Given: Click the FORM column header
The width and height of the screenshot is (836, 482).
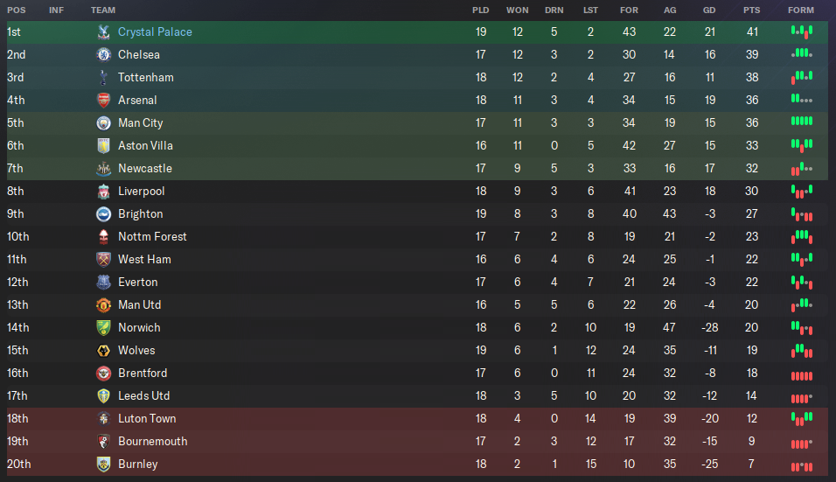Looking at the screenshot, I should (801, 10).
